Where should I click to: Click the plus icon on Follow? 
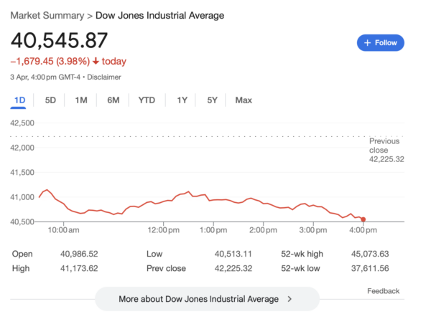tap(368, 43)
